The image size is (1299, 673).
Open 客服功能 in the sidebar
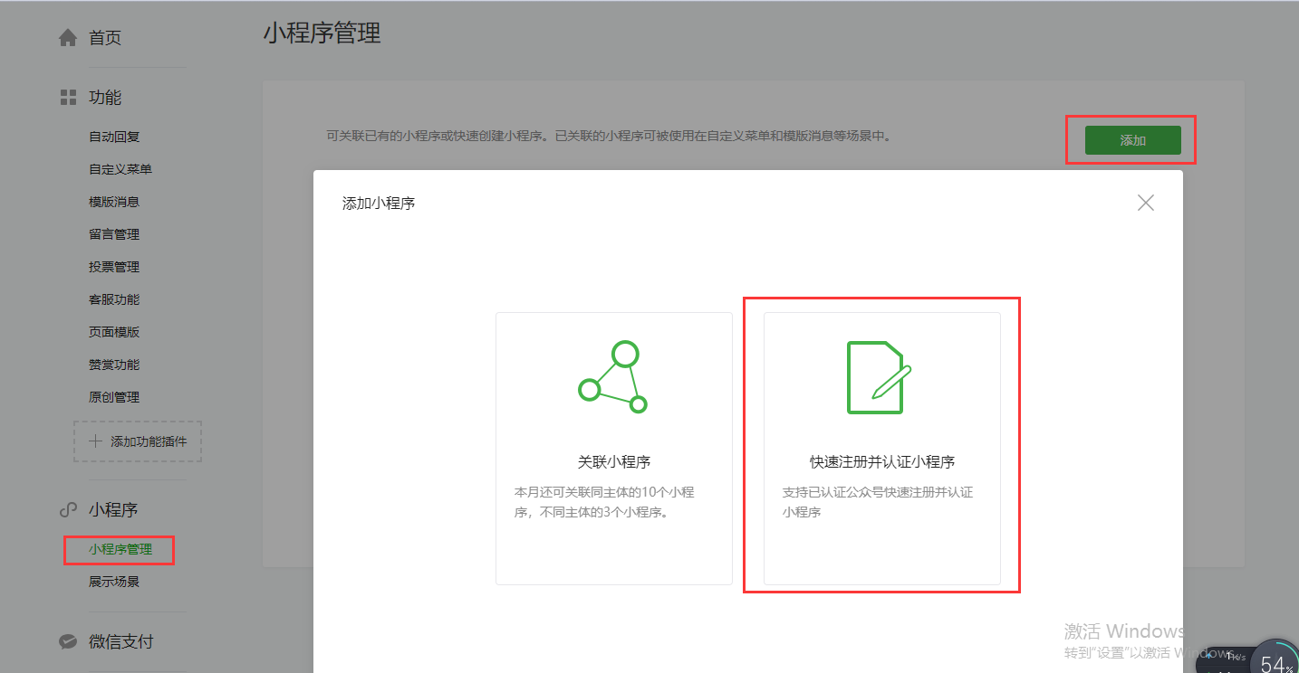point(114,299)
